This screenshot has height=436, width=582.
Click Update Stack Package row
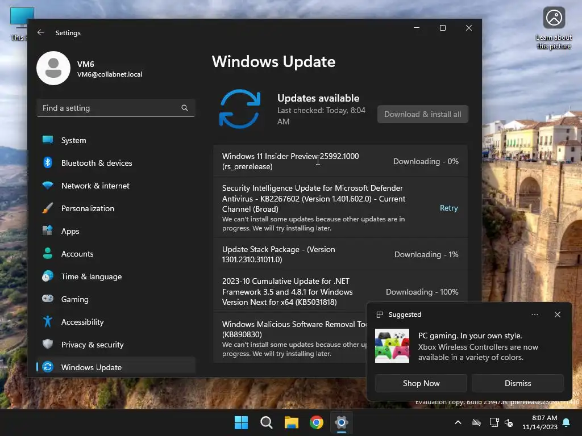pos(340,254)
